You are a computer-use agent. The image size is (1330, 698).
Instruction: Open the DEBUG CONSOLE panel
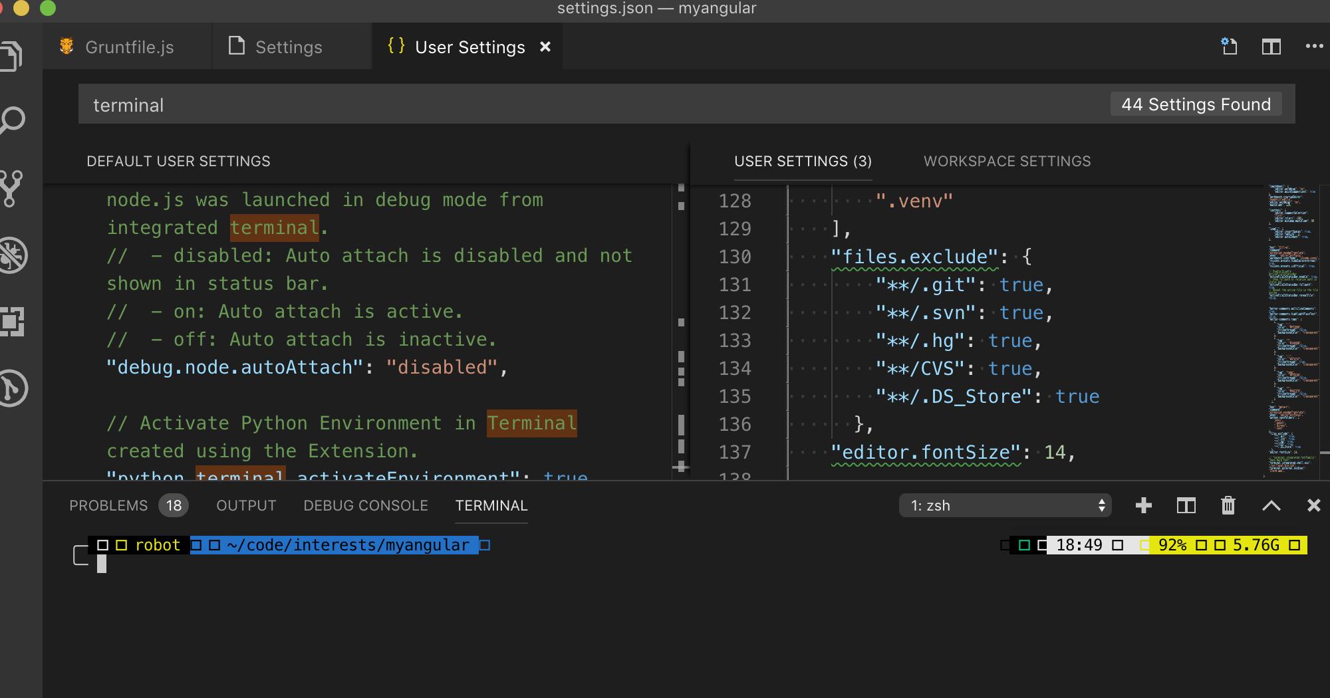pyautogui.click(x=365, y=505)
